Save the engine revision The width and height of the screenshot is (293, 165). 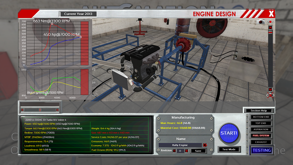pyautogui.click(x=198, y=151)
